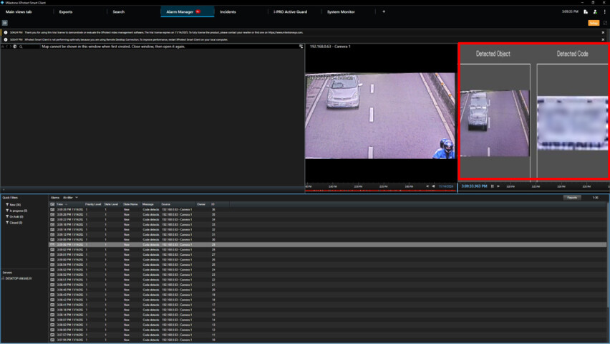Filter alarms by In progress
Image resolution: width=610 pixels, height=344 pixels.
(17, 211)
